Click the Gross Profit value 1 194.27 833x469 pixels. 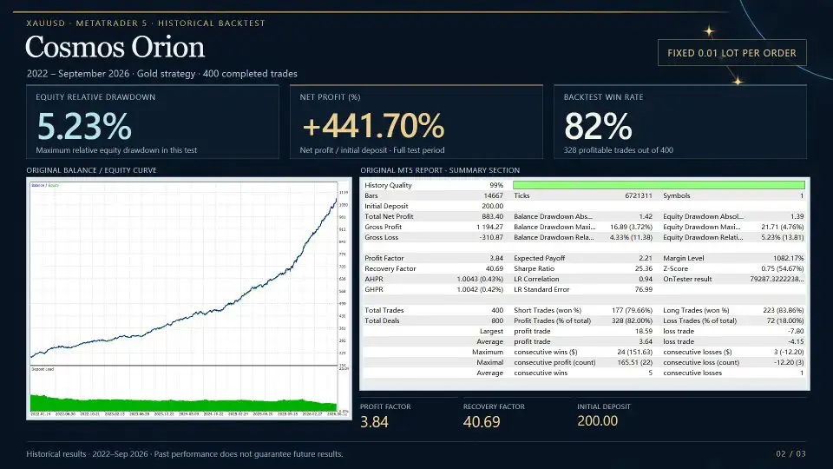489,227
